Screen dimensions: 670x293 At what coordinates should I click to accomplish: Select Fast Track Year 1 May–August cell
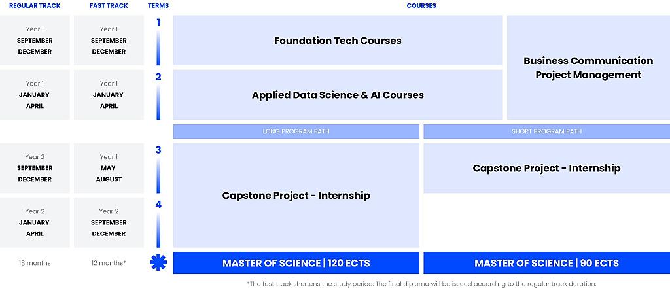[109, 168]
